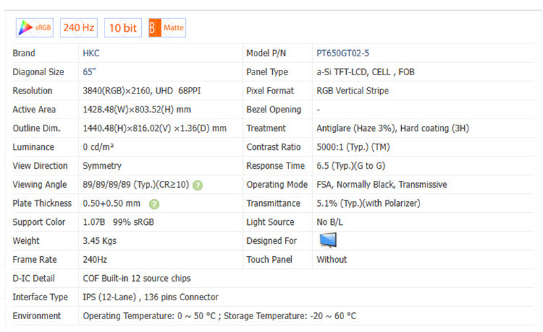
Task: Open the HKC brand link
Action: tap(92, 53)
